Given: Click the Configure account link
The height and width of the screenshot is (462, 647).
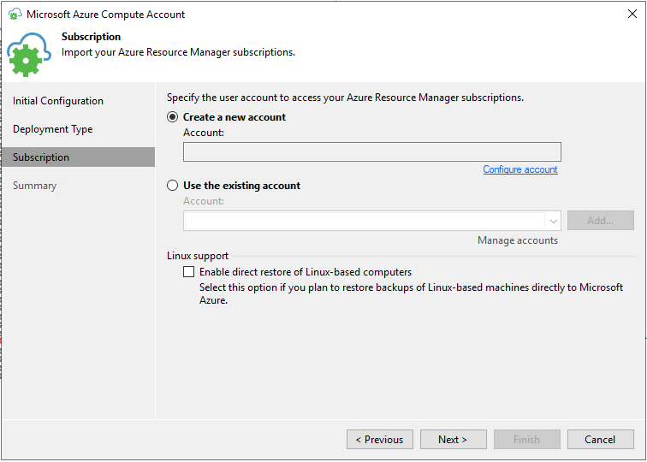Looking at the screenshot, I should coord(520,169).
